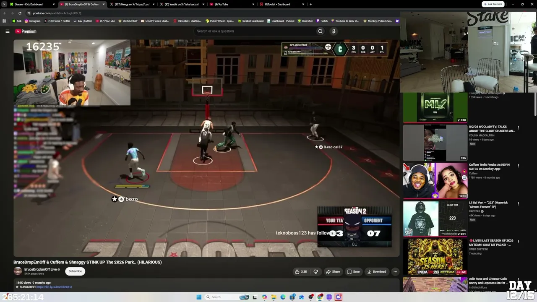Switch to the Yandhi on X tab
Viewport: 537px width, 302px height.
pos(182,4)
